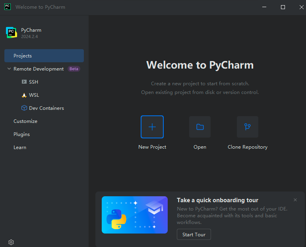Open settings gear at sidebar bottom
This screenshot has height=247, width=306.
point(11,242)
